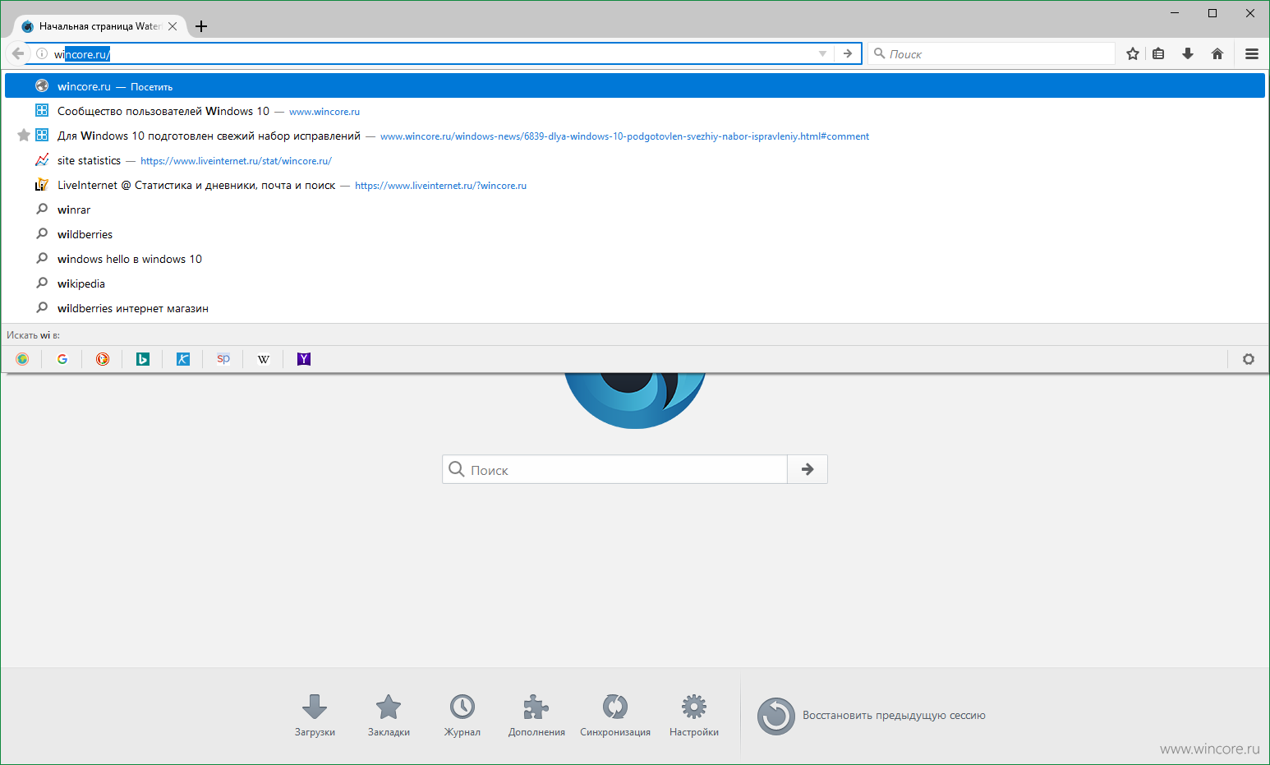Click the Go arrow in address bar

[x=848, y=53]
